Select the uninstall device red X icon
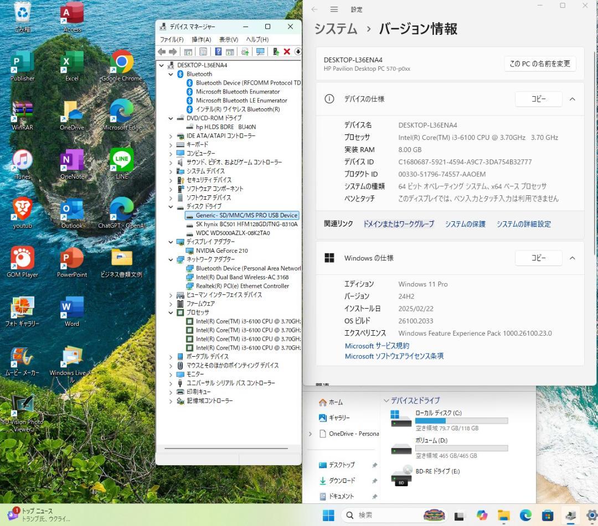The image size is (598, 526). 286,51
